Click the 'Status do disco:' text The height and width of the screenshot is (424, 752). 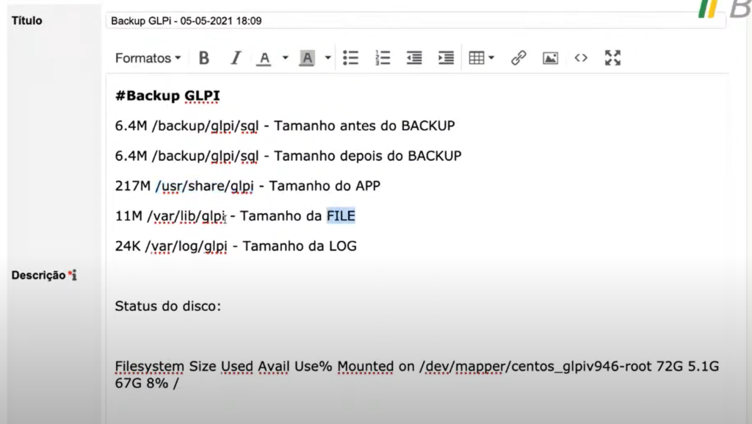point(168,306)
